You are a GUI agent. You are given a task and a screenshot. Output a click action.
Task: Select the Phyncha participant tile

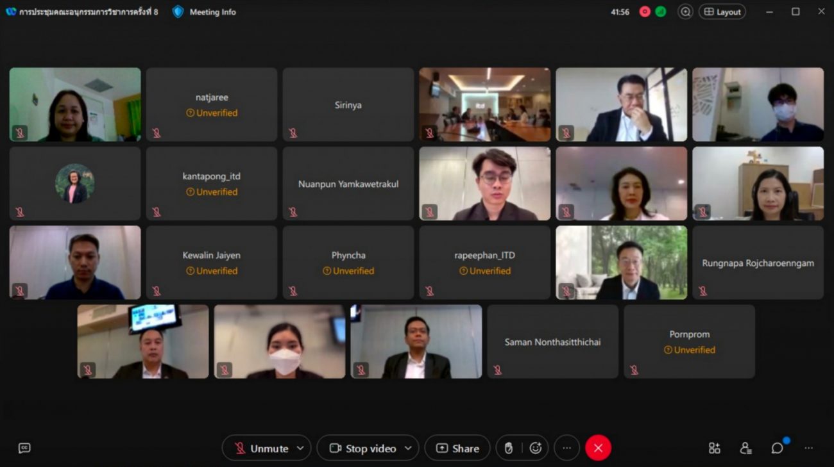pos(348,263)
